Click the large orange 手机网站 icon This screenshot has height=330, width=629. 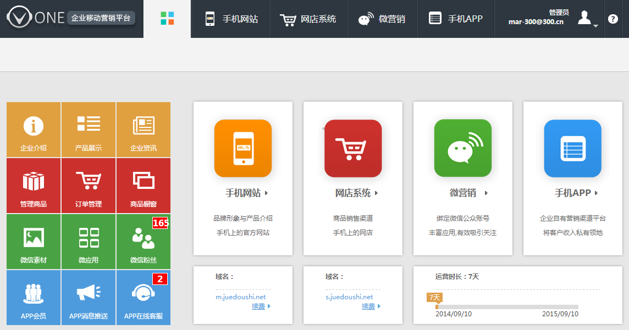(243, 148)
